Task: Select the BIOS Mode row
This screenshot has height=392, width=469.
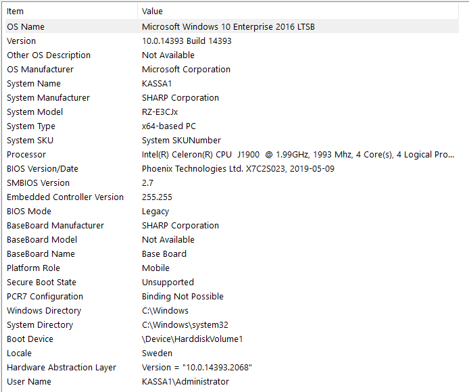Action: (x=30, y=212)
